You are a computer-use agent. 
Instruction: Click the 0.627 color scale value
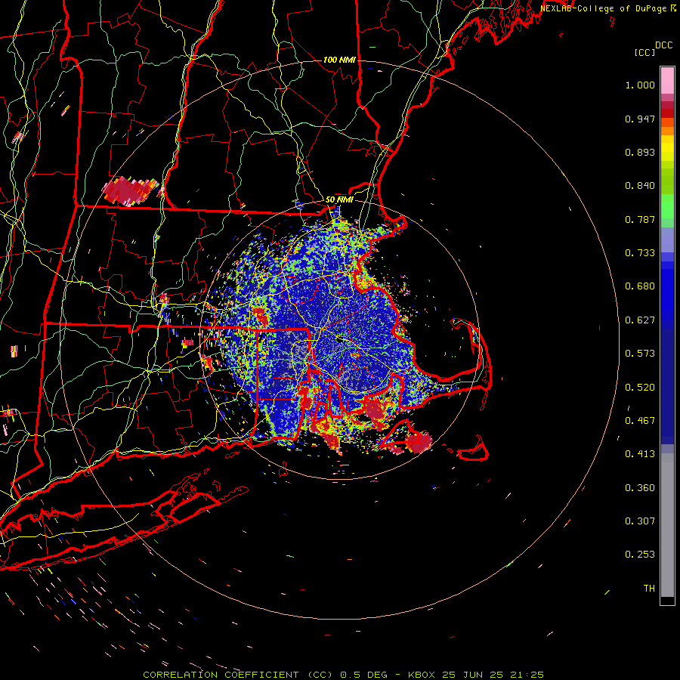coord(640,320)
